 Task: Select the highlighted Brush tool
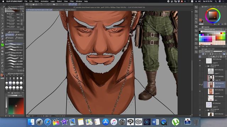[x=2, y=36]
